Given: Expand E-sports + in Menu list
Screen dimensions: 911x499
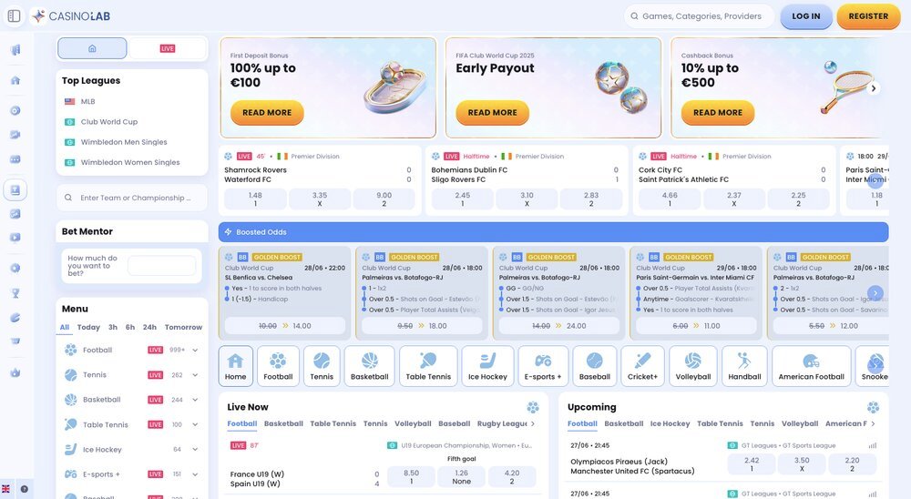Looking at the screenshot, I should (x=195, y=474).
